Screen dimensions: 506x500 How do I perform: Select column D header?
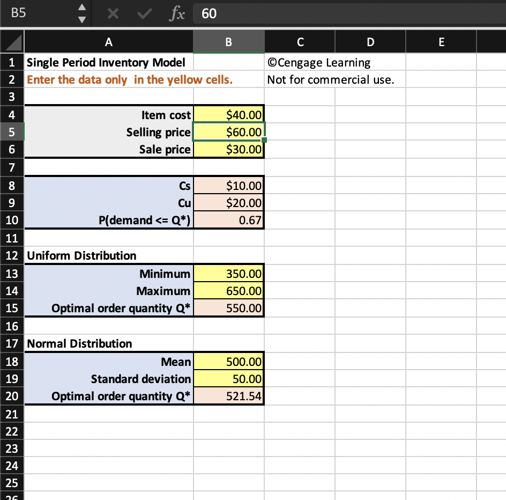[x=370, y=42]
